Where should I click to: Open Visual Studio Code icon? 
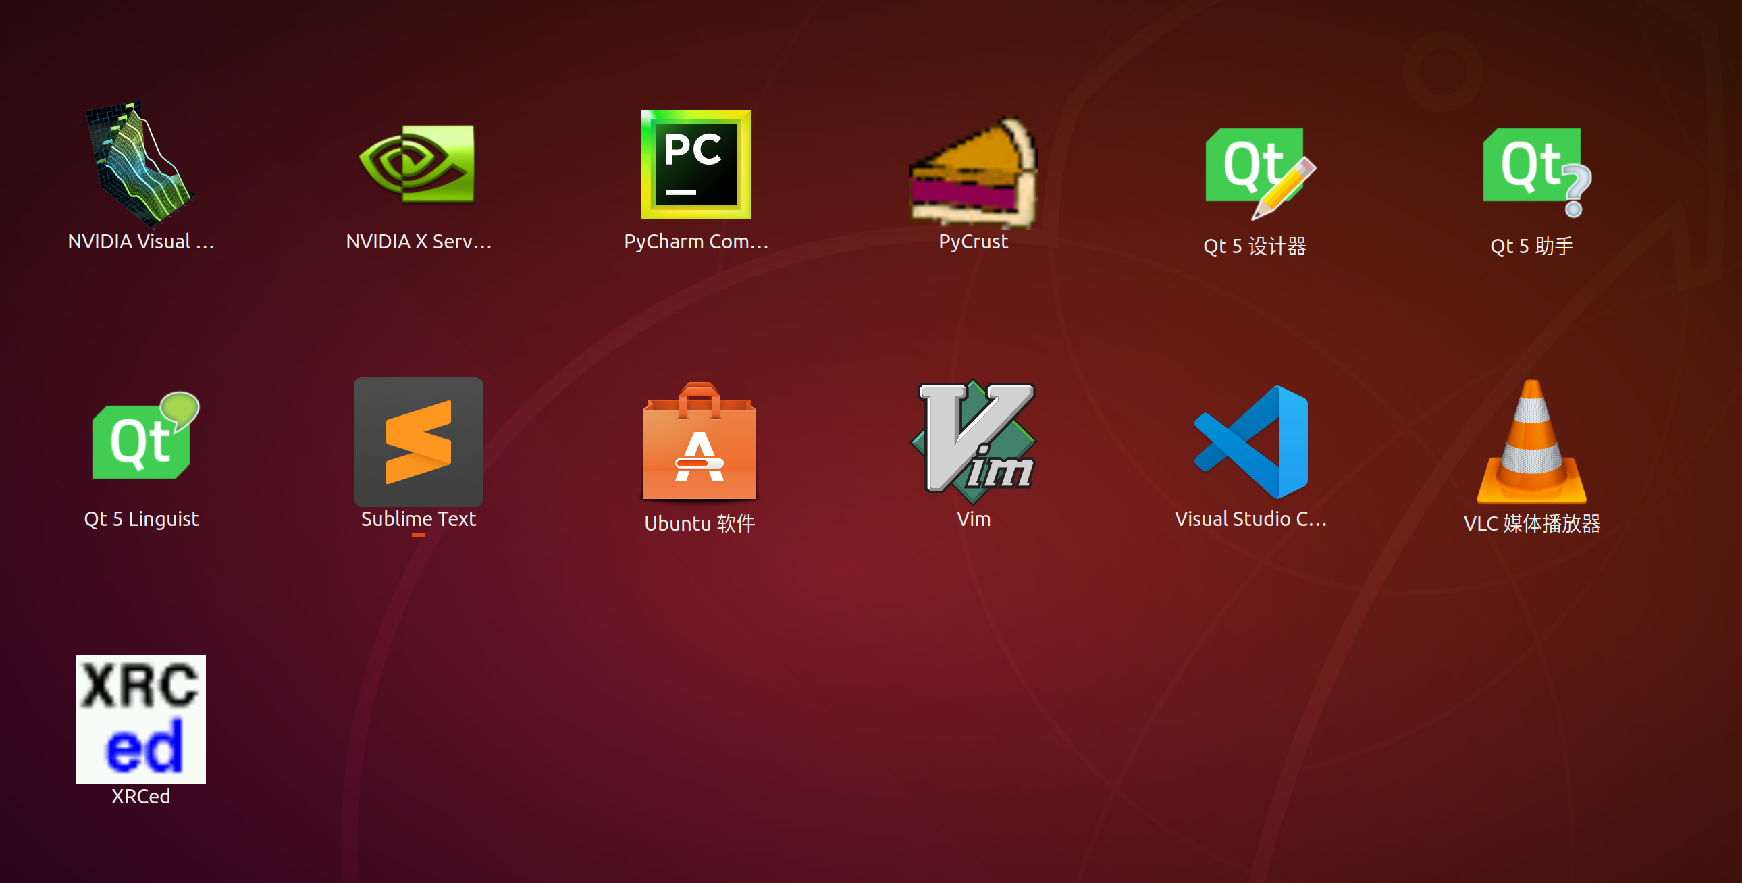[1252, 441]
